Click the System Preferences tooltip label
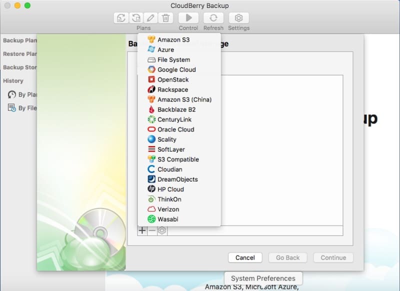400x291 pixels. click(x=263, y=278)
